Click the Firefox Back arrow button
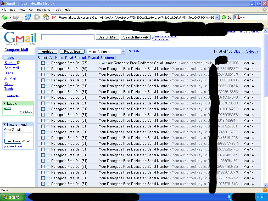Viewport: 268px width, 201px height. (4, 17)
